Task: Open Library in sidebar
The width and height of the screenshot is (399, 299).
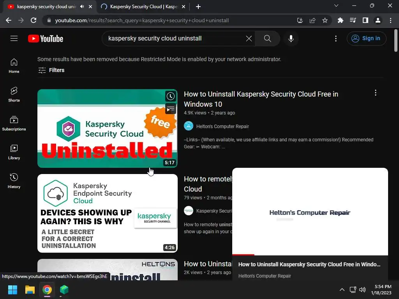Action: point(14,152)
